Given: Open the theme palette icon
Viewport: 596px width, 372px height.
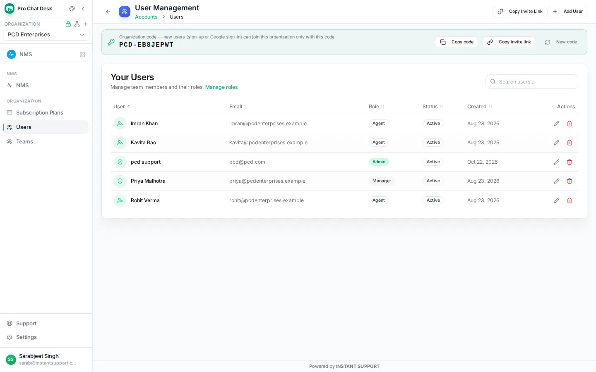Looking at the screenshot, I should click(x=72, y=9).
